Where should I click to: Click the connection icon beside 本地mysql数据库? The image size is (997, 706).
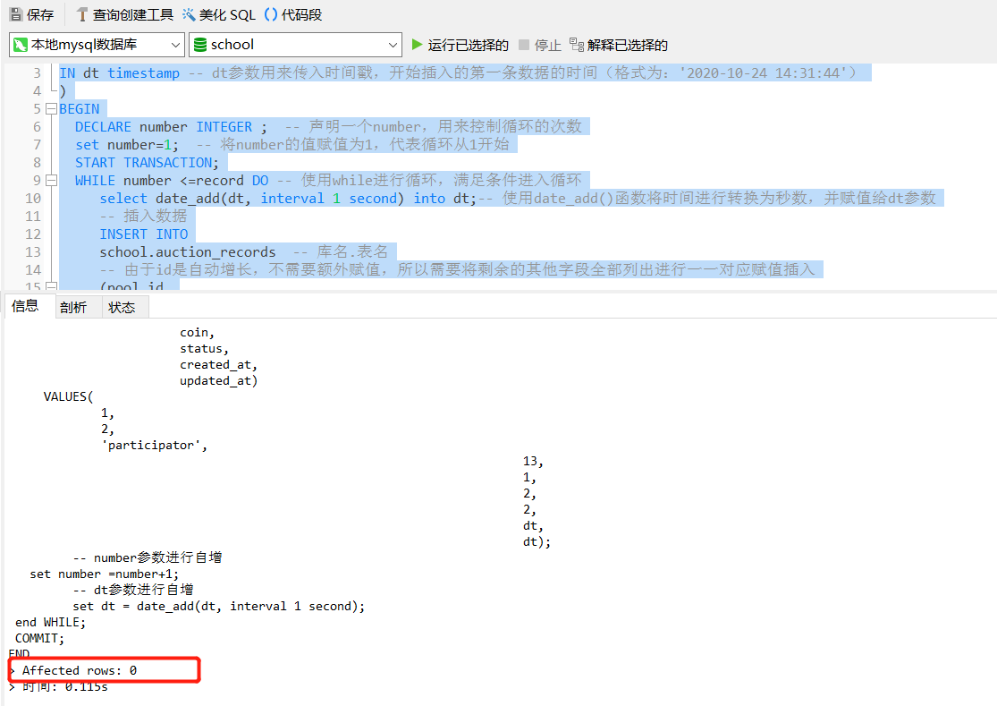click(x=21, y=45)
